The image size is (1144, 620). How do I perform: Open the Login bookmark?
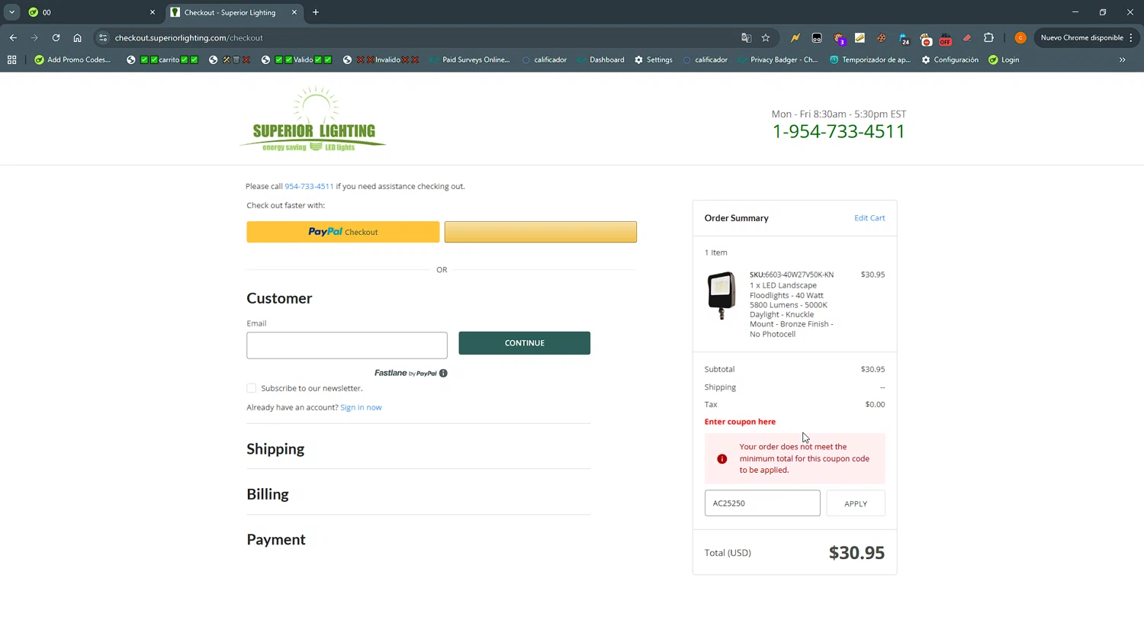tap(1004, 59)
